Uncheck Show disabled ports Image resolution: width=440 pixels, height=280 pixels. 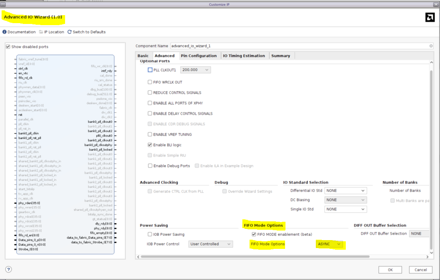tap(8, 46)
